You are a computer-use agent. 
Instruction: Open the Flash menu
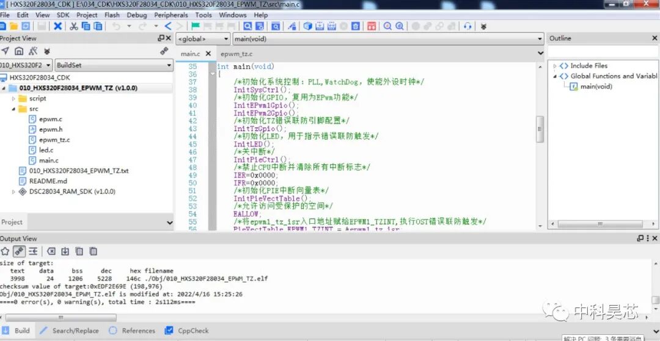click(x=112, y=15)
